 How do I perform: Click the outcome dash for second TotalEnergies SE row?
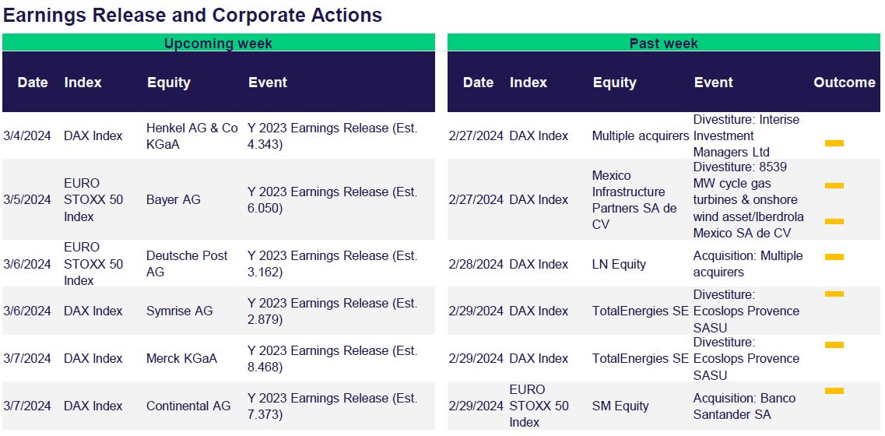point(834,345)
